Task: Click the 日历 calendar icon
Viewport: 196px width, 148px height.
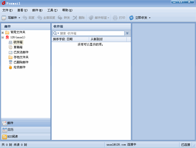Action: coord(5,130)
